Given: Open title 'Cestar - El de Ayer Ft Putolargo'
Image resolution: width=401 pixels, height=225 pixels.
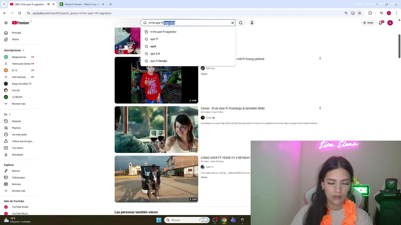Looking at the screenshot, I should [232, 108].
